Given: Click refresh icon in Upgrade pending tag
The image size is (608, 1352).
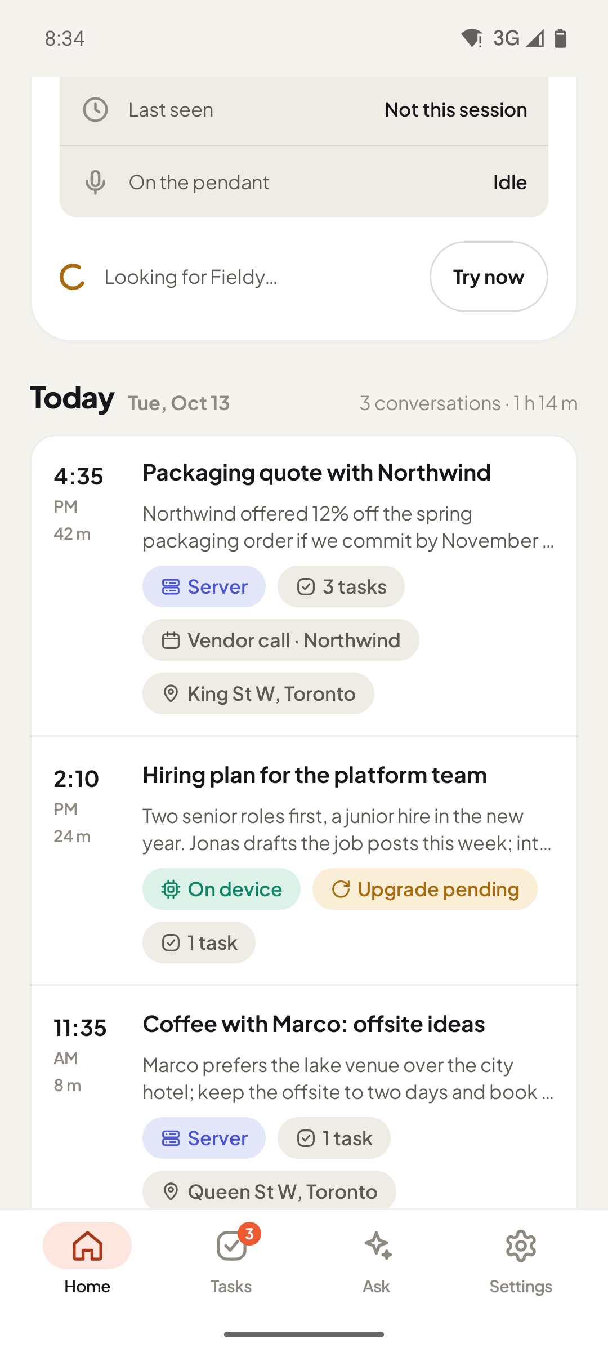Looking at the screenshot, I should pos(341,890).
